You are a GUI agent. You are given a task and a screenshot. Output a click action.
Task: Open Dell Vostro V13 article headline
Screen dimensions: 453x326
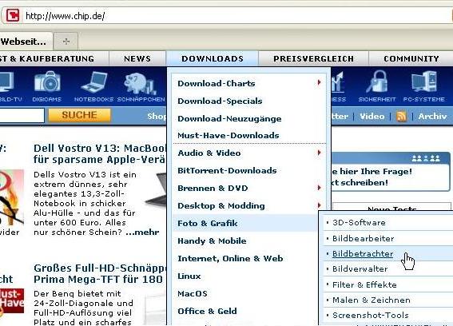[100, 153]
